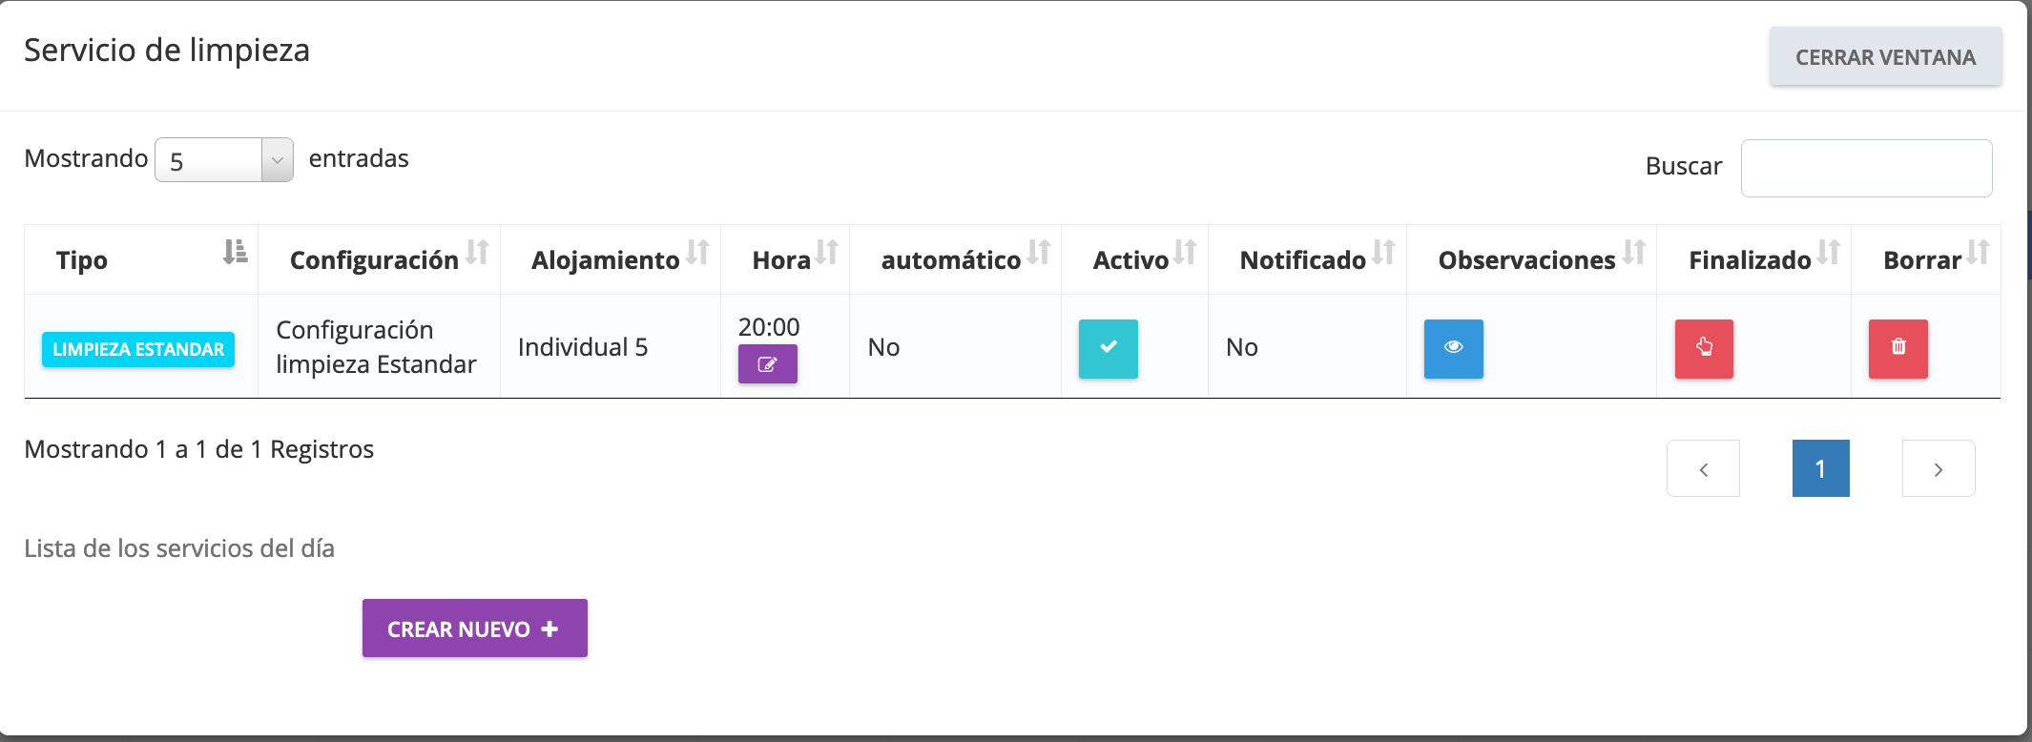Open the entries count dropdown

pyautogui.click(x=223, y=160)
